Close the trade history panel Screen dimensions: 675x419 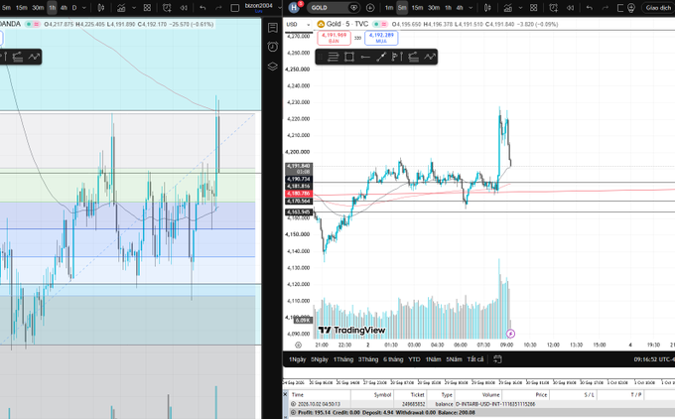point(285,394)
